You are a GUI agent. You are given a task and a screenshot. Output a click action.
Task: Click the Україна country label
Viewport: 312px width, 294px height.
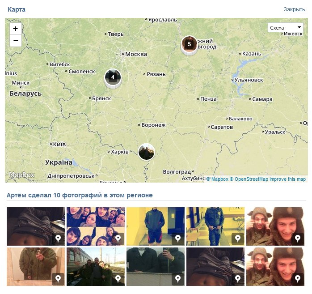click(59, 162)
